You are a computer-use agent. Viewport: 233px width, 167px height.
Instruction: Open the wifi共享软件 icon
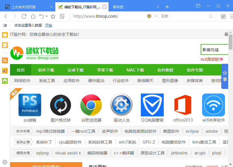(x=214, y=105)
